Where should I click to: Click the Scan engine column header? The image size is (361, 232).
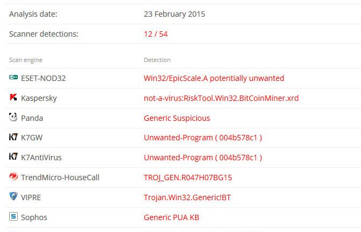pyautogui.click(x=26, y=60)
